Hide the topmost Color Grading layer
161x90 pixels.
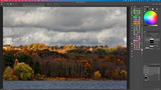(x=144, y=40)
